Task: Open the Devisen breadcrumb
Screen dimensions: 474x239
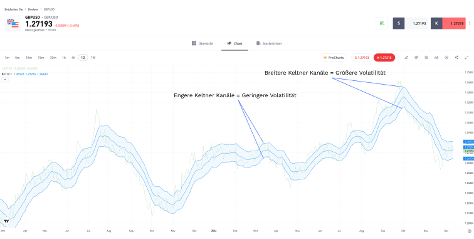Action: 33,9
